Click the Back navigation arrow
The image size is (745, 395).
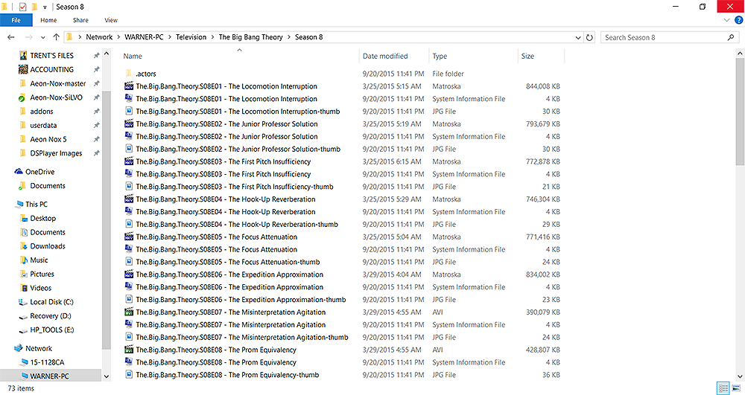pos(11,37)
